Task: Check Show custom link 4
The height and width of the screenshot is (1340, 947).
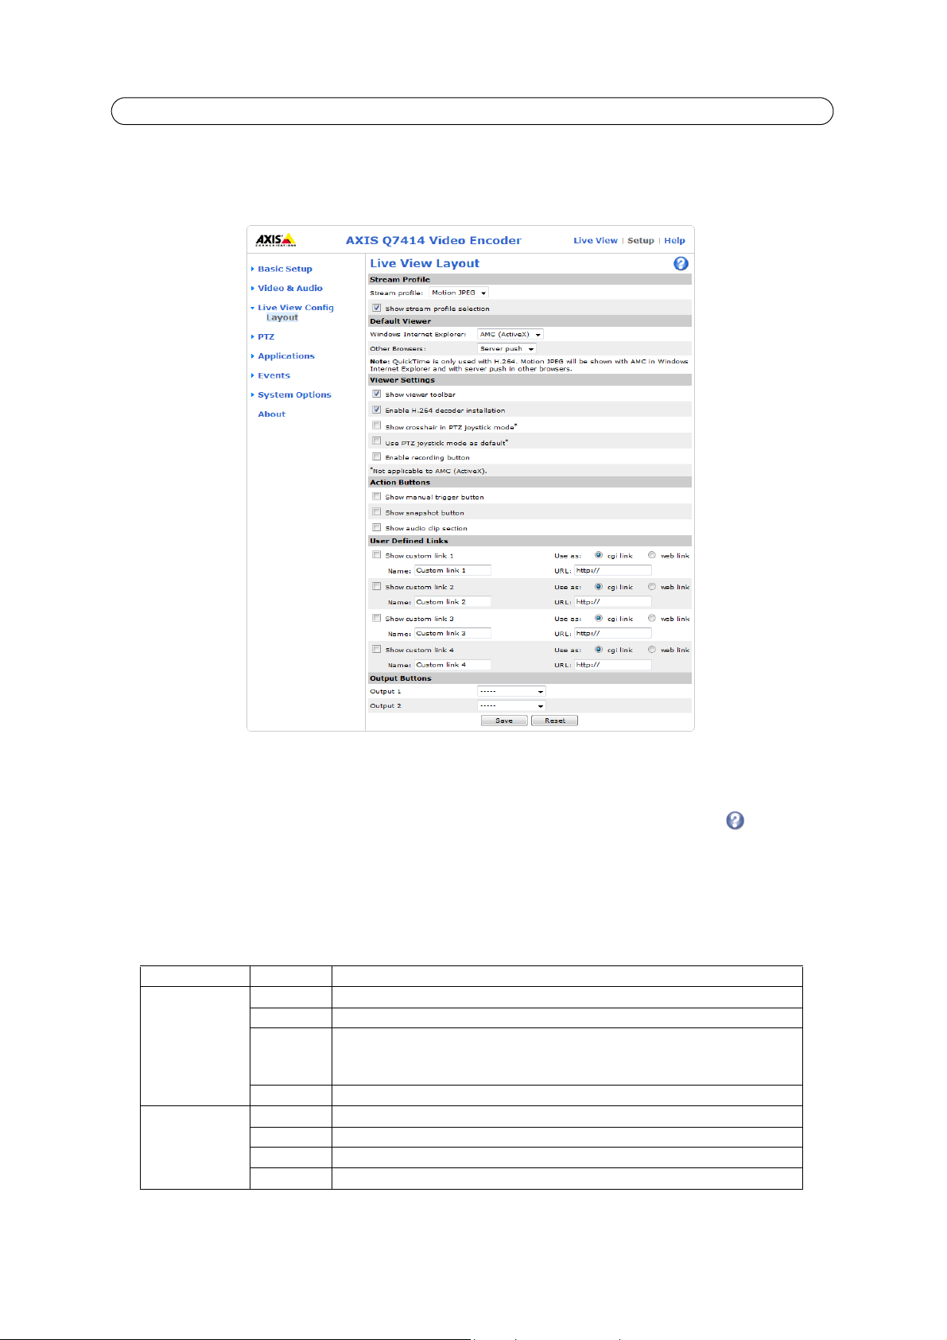Action: 377,649
